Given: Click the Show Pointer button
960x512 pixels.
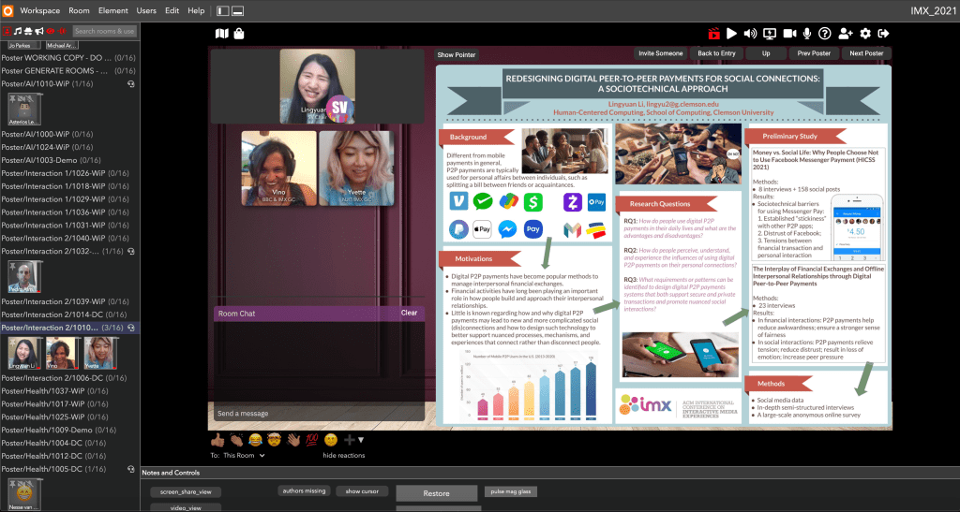Looking at the screenshot, I should click(457, 55).
